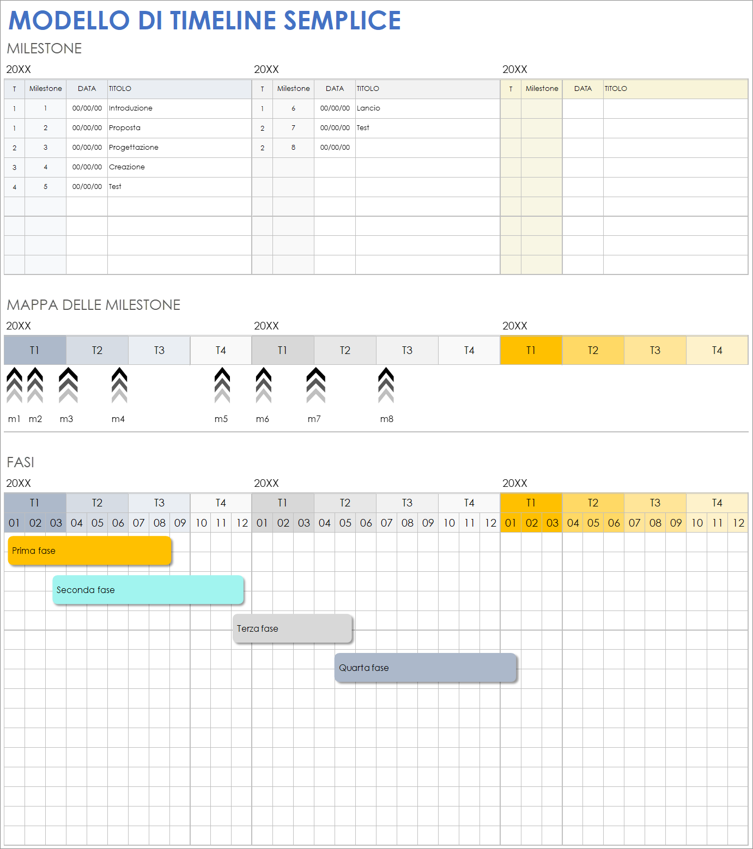
Task: Click the m6 milestone chevron marker
Action: pos(264,385)
